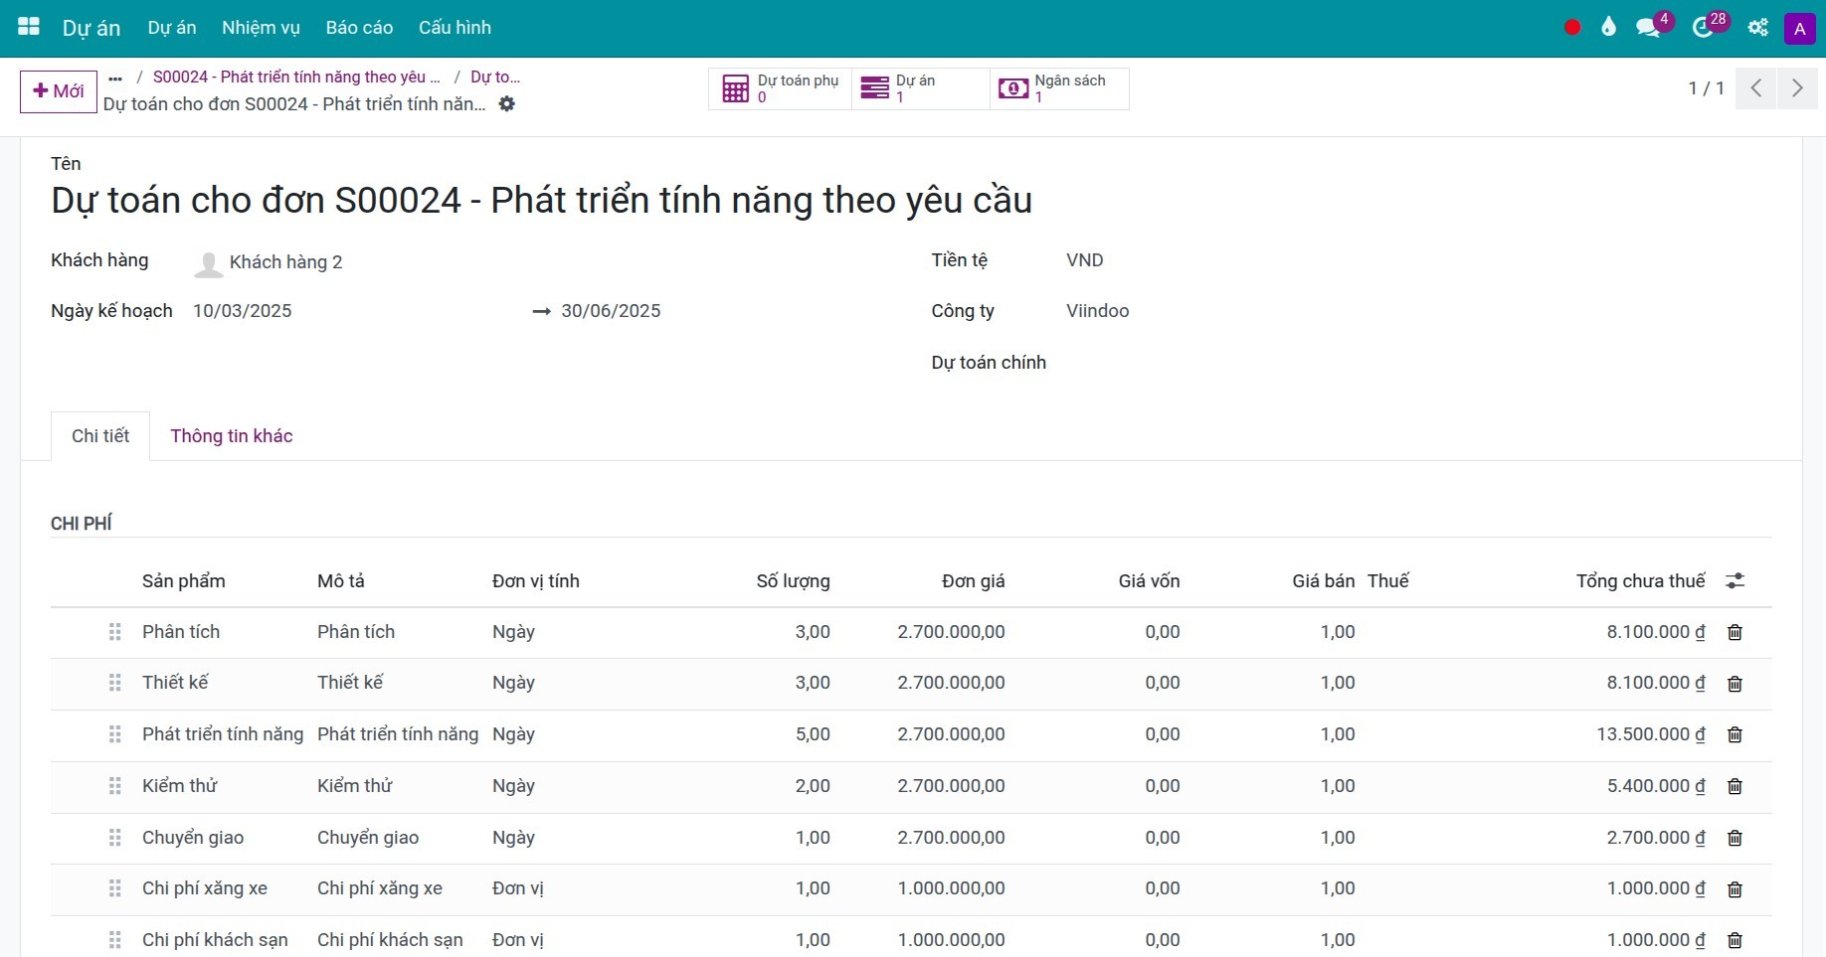Click the Khách hàng 2 customer field
The width and height of the screenshot is (1826, 957).
tap(285, 262)
